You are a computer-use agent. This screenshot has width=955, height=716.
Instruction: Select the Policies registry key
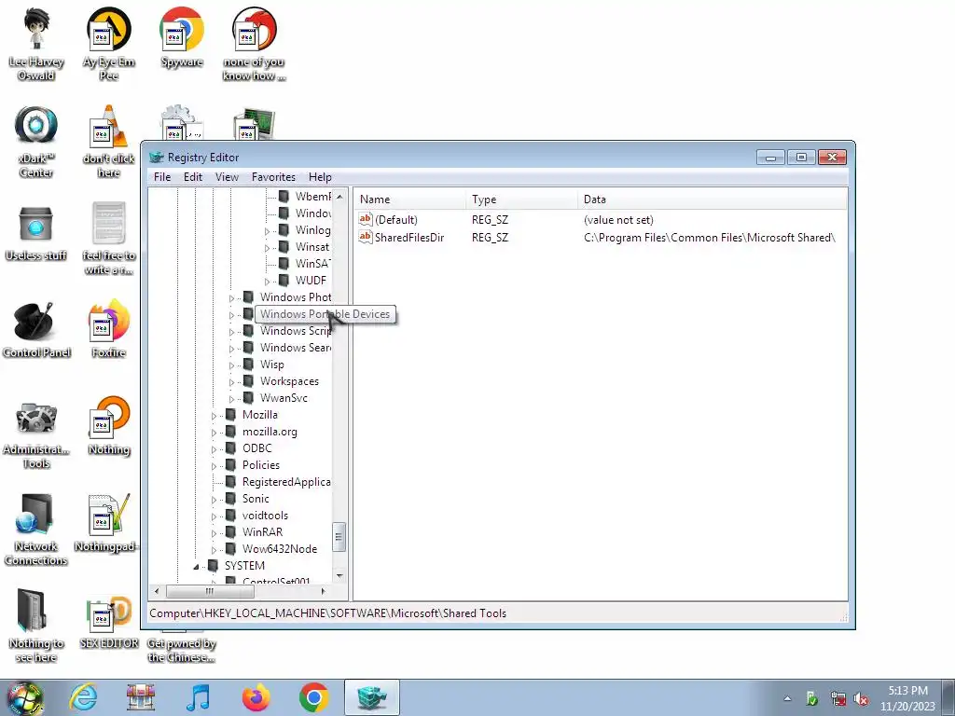click(261, 465)
